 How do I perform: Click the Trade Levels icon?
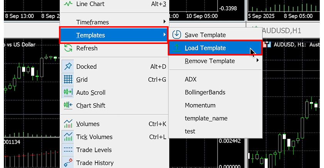tap(68, 150)
